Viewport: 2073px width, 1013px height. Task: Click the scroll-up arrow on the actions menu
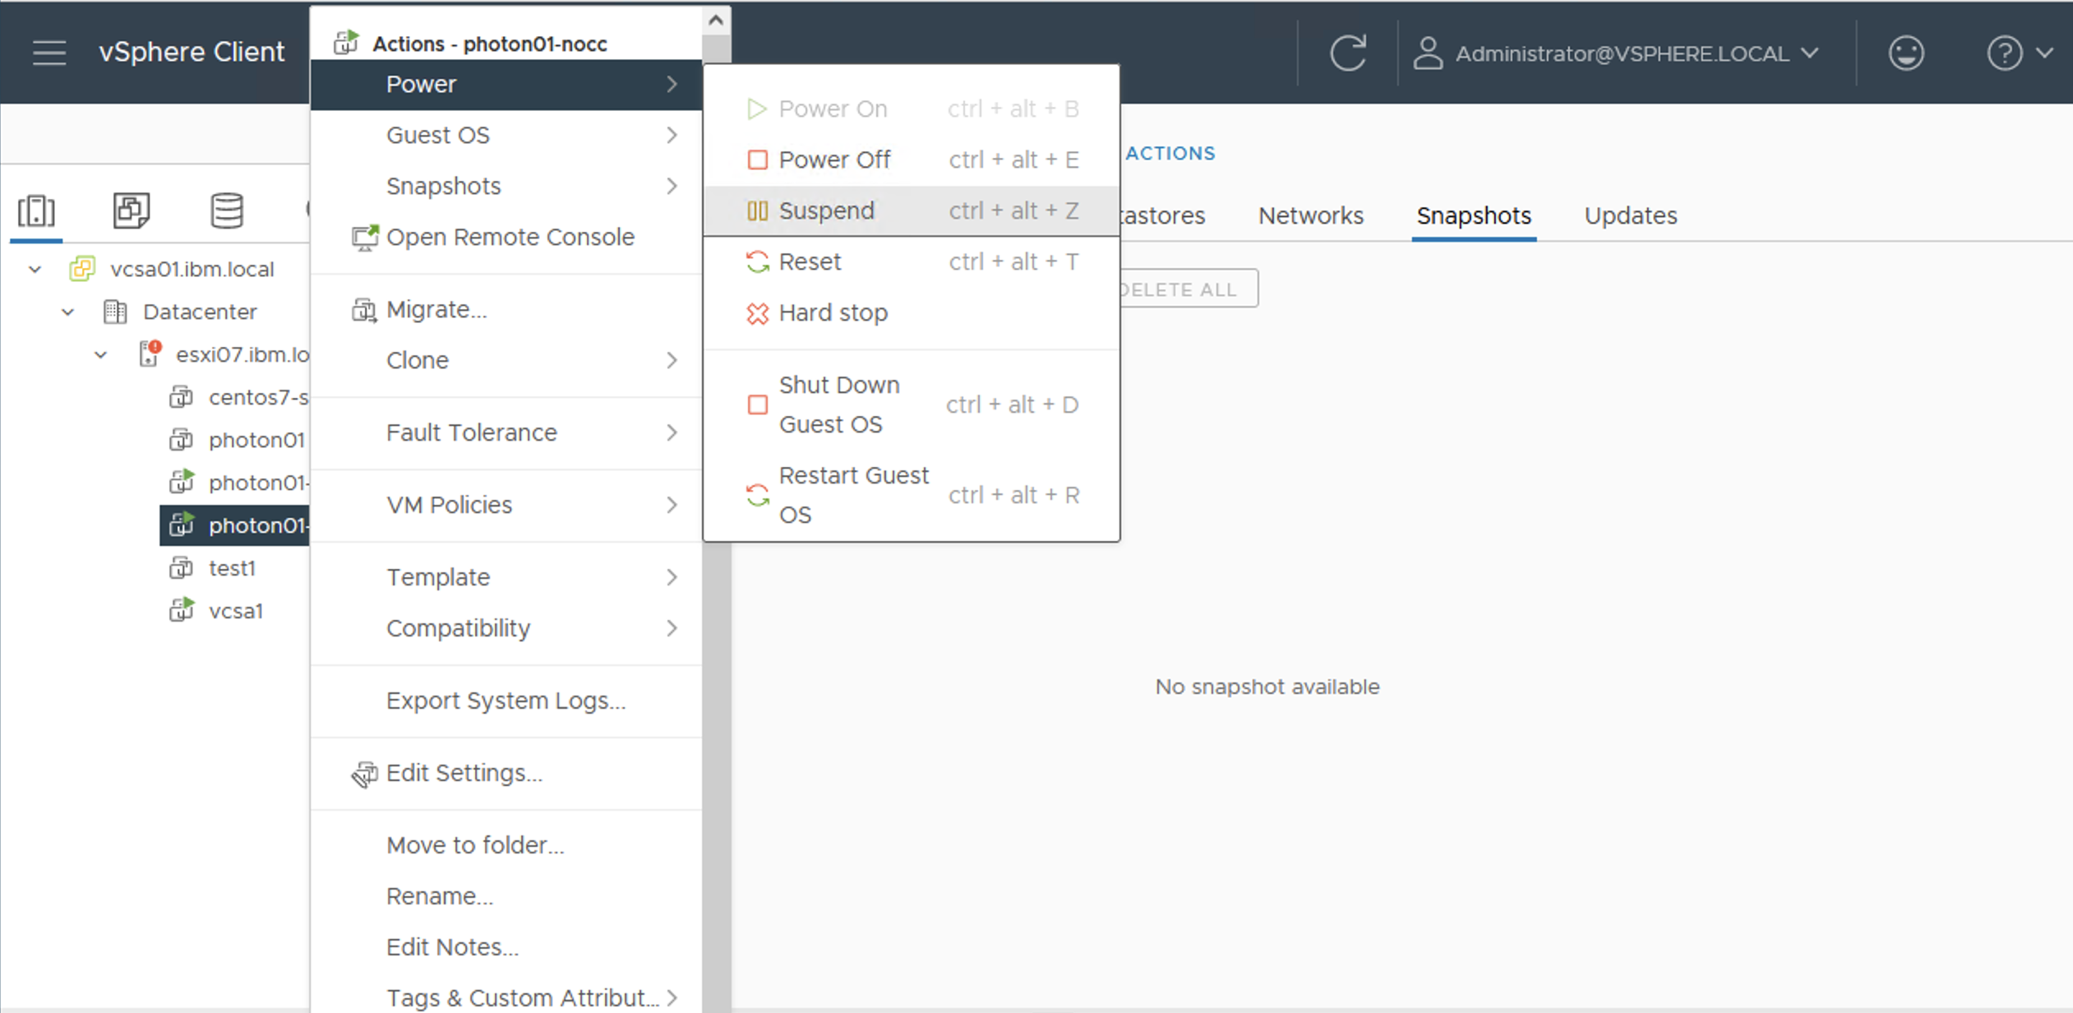[x=714, y=18]
